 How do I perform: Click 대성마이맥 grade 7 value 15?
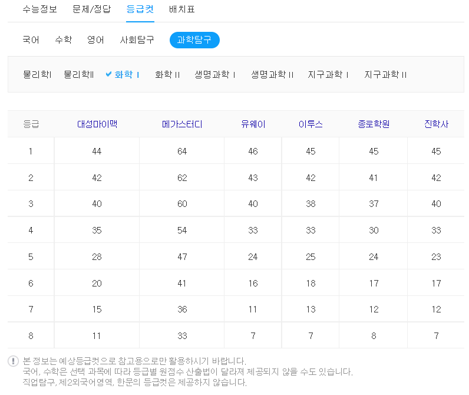click(97, 310)
